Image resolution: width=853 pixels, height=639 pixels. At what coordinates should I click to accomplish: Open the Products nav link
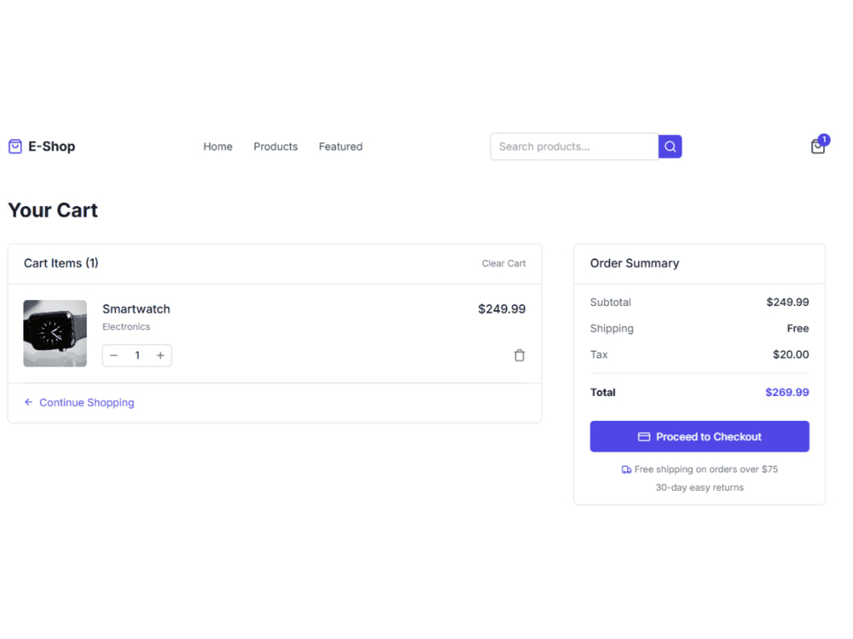tap(276, 147)
